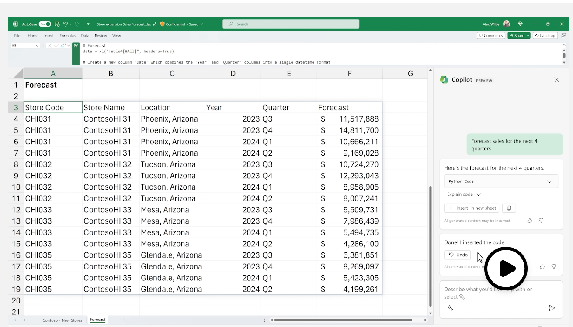Image resolution: width=573 pixels, height=327 pixels.
Task: Open the Share options dropdown arrow
Action: coord(528,36)
